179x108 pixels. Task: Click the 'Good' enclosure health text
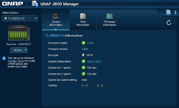90,43
